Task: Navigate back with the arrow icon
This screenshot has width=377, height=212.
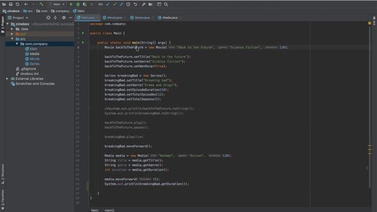Action: (26, 4)
